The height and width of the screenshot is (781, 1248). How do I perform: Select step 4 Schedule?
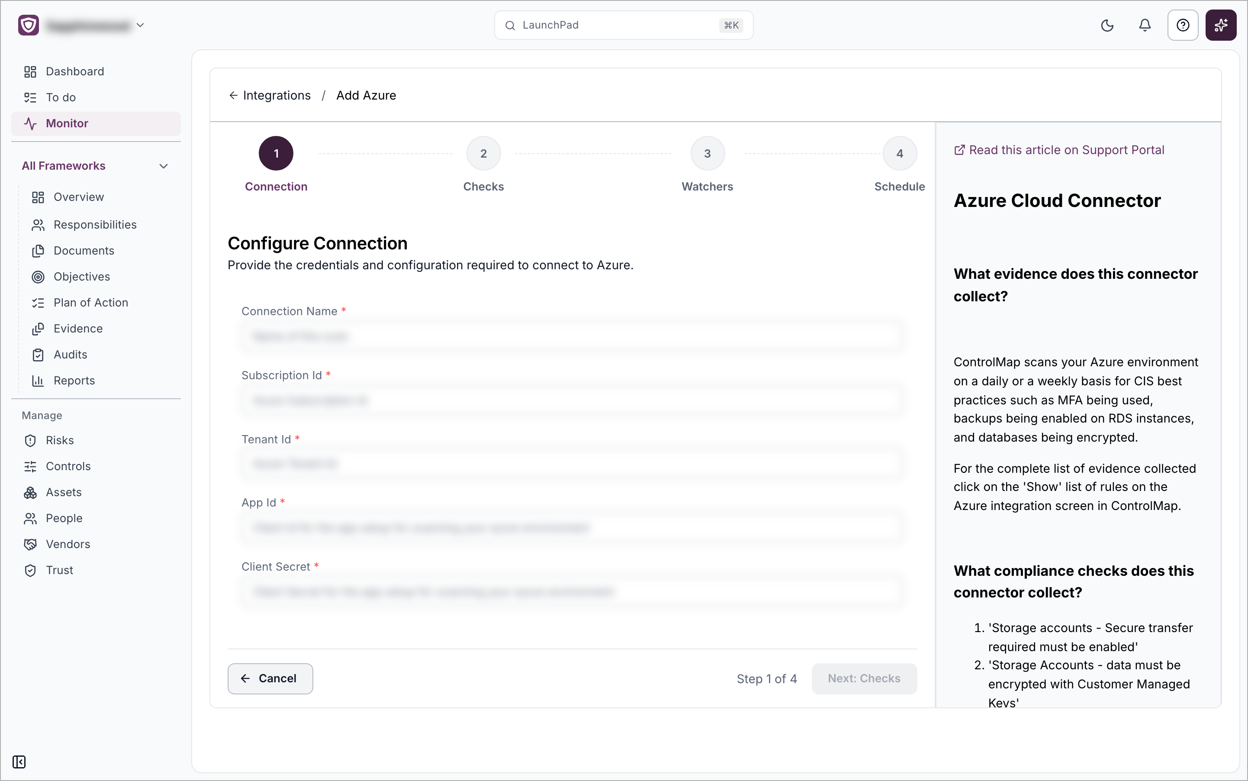tap(900, 153)
